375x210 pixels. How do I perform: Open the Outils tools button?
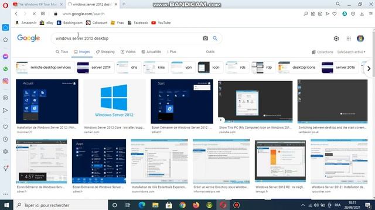click(x=210, y=52)
